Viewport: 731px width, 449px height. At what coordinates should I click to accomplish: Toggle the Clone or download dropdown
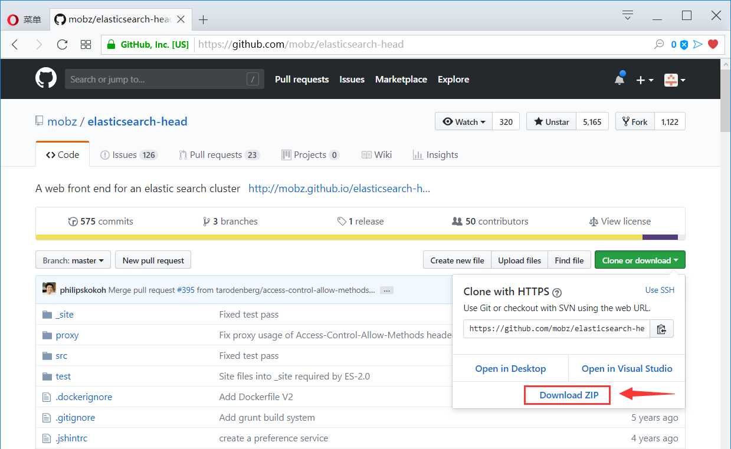pyautogui.click(x=640, y=260)
